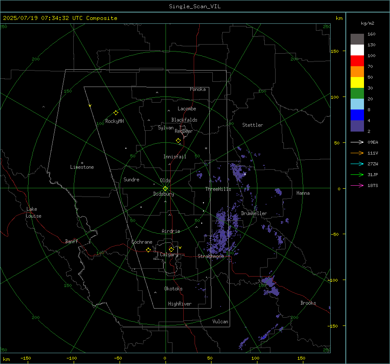Click the Cochrane city label
This screenshot has width=390, height=364.
(x=142, y=242)
